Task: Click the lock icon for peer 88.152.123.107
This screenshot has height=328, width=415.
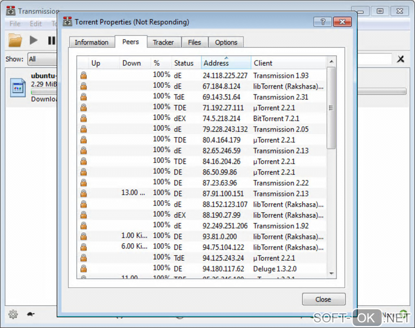Action: 84,204
